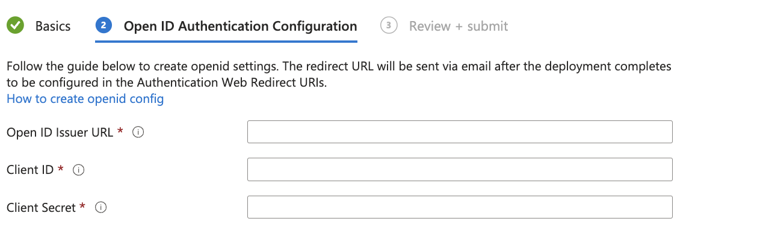Screen dimensions: 763x248
Task: Click the blue step 2 circle icon
Action: point(104,26)
